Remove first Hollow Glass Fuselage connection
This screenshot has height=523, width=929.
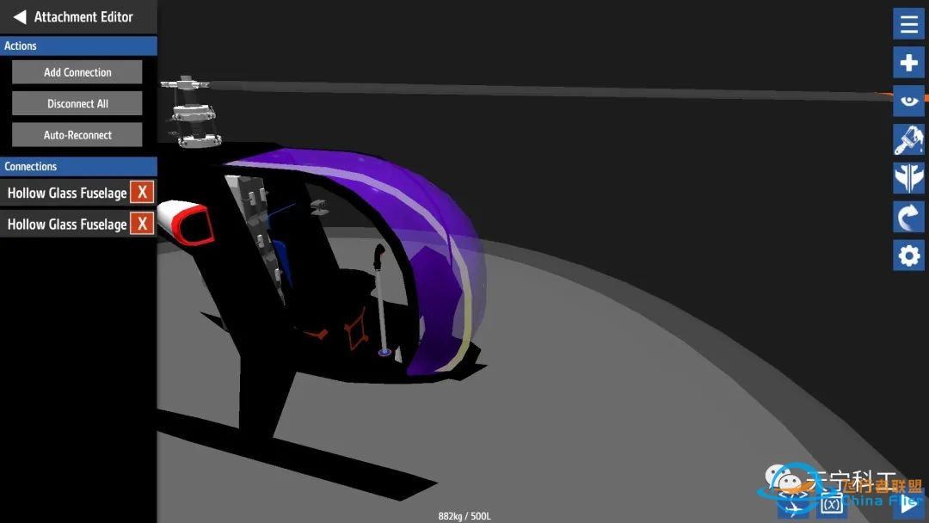[x=142, y=193]
